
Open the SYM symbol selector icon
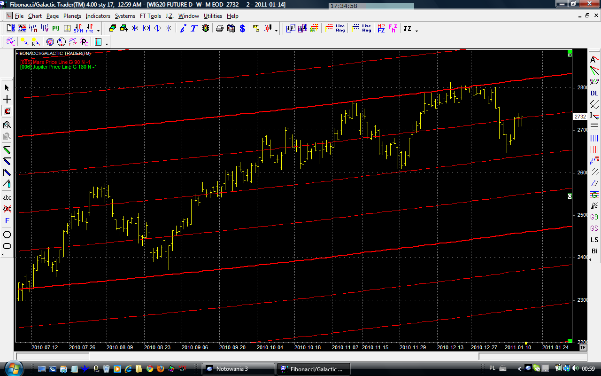78,29
